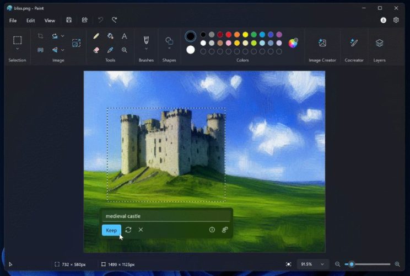Select the Magnifier tool
This screenshot has width=410, height=276.
pos(124,50)
